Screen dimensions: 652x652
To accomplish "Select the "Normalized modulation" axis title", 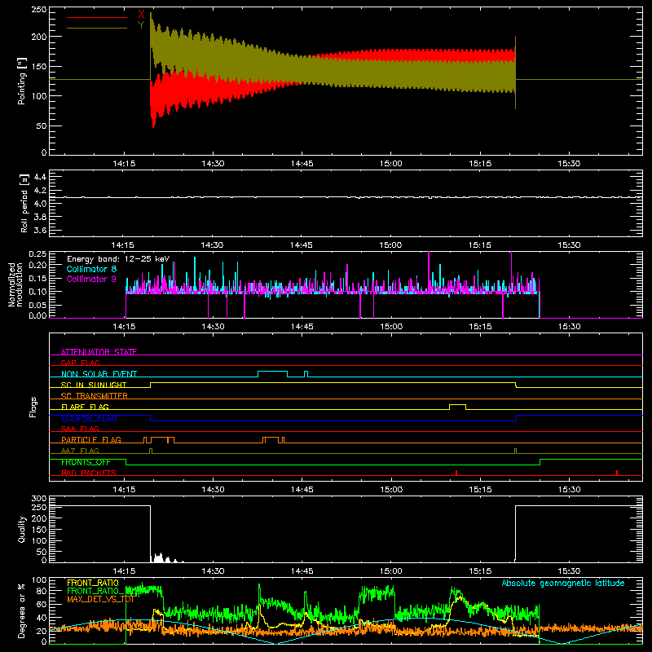I will (15, 284).
